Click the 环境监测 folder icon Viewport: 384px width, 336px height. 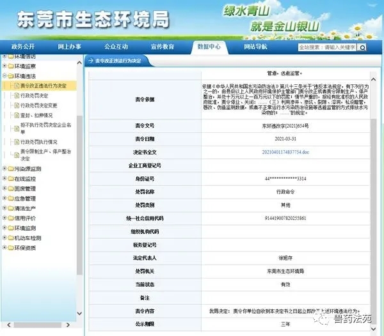pyautogui.click(x=10, y=228)
